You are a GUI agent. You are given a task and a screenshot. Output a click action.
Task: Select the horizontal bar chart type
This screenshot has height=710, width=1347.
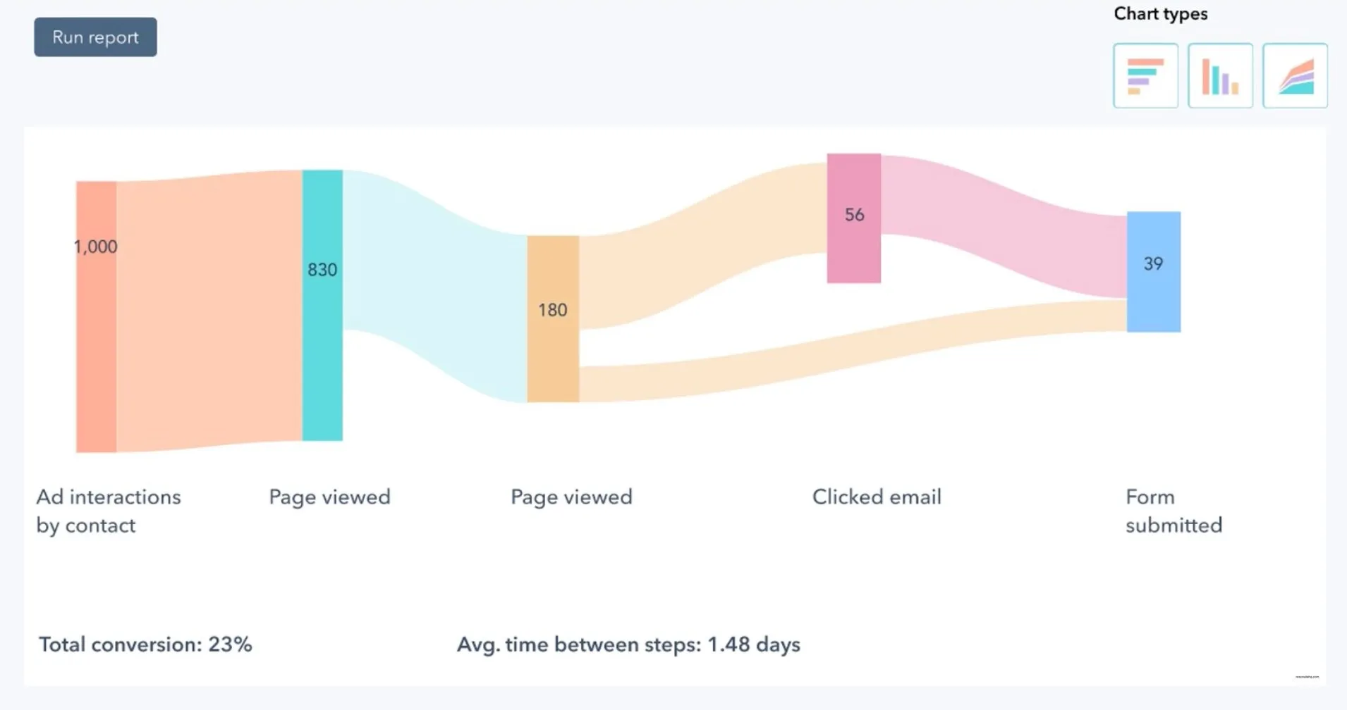[x=1145, y=75]
